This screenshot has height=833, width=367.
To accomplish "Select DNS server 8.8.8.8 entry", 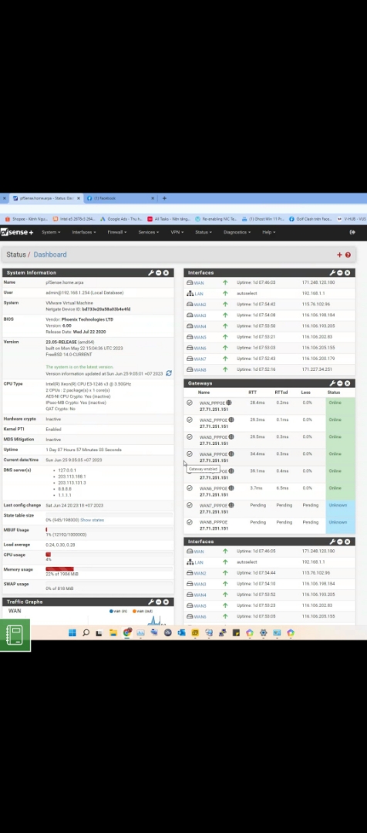I will coord(64,489).
